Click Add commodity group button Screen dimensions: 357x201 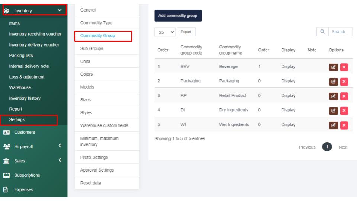pos(178,16)
